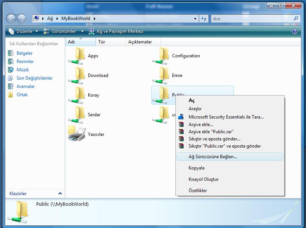Select the Public shared folder icon

[x=161, y=95]
